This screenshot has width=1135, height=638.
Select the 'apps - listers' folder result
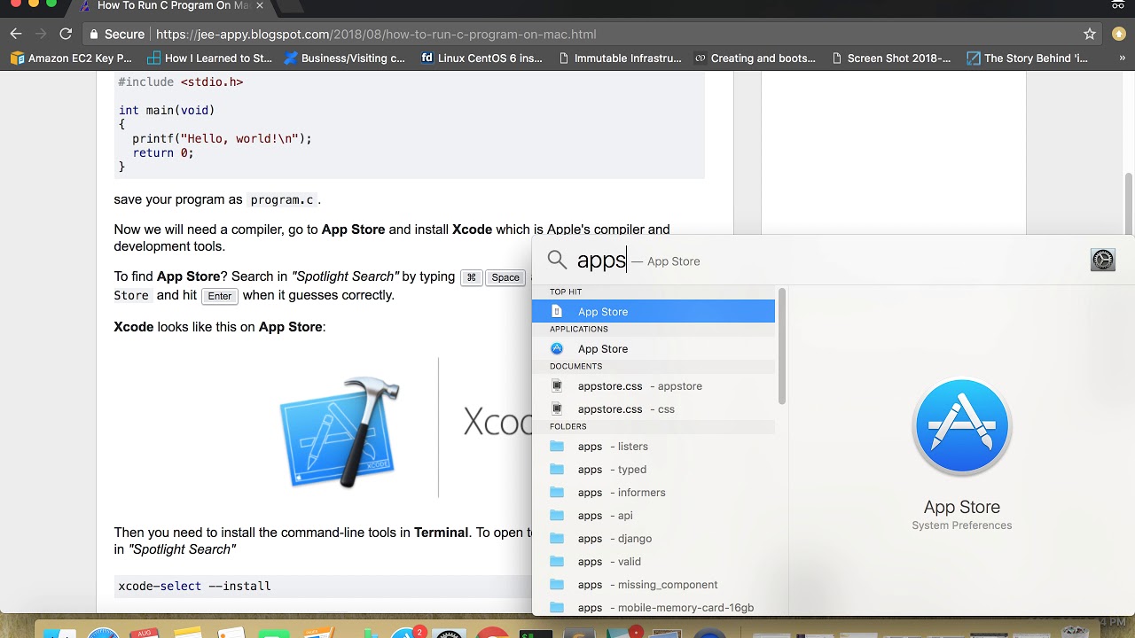[x=654, y=446]
